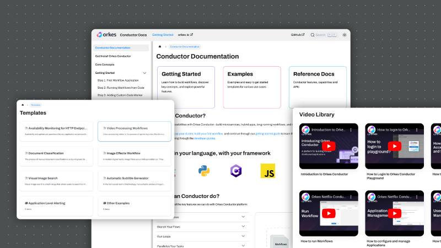Follow the getting started guide link

pyautogui.click(x=268, y=134)
